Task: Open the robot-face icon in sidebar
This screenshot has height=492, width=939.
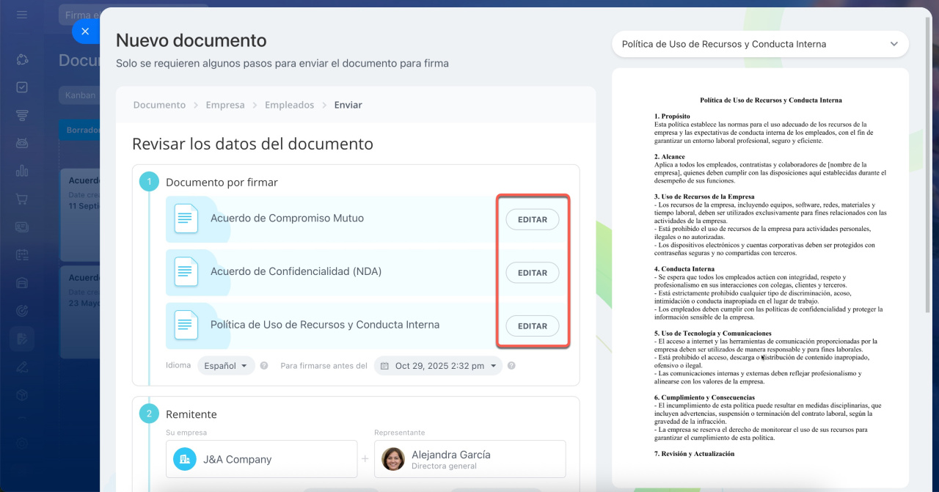Action: point(22,143)
